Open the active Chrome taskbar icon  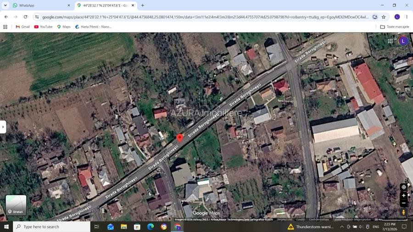[x=177, y=227]
